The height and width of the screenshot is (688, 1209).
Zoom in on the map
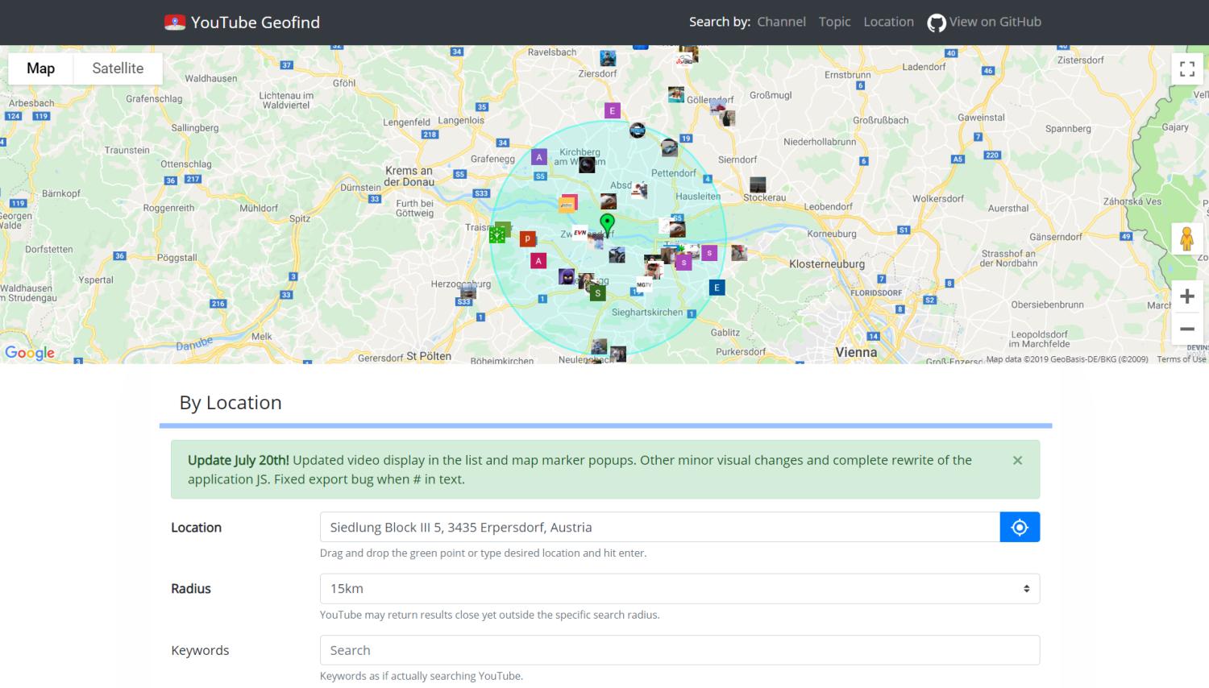(x=1186, y=296)
